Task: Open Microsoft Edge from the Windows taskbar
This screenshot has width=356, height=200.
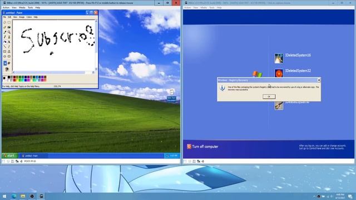Action: [x=14, y=196]
